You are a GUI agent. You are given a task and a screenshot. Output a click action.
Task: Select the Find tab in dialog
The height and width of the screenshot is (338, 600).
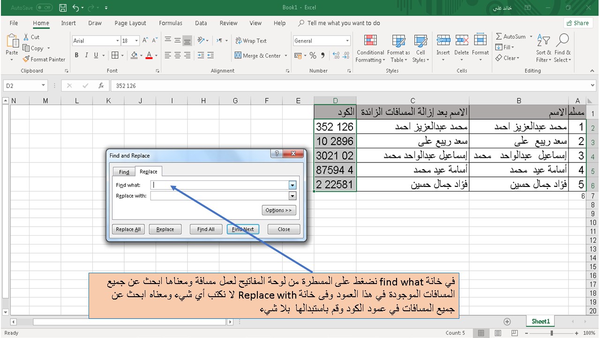click(123, 171)
